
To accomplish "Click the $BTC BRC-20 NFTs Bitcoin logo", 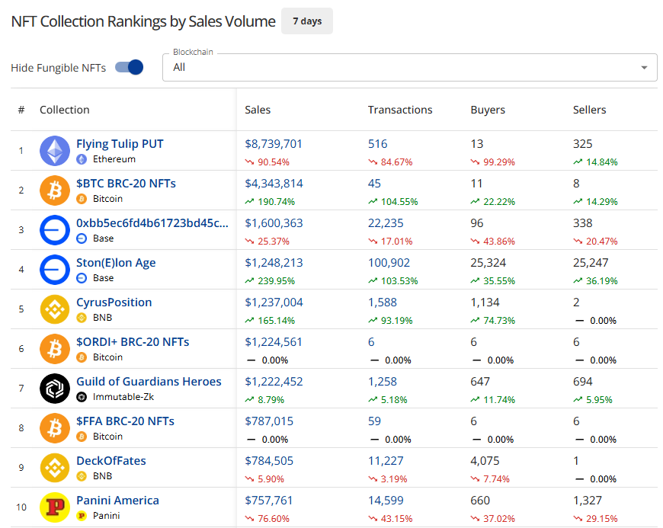I will click(x=55, y=190).
